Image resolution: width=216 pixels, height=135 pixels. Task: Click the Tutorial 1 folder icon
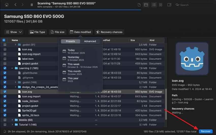pos(16,125)
